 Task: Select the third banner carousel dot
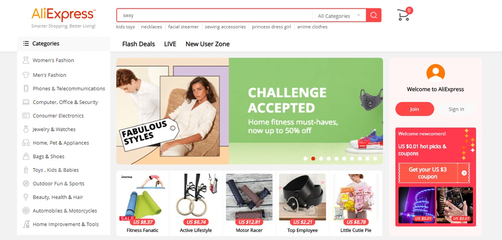coord(321,158)
